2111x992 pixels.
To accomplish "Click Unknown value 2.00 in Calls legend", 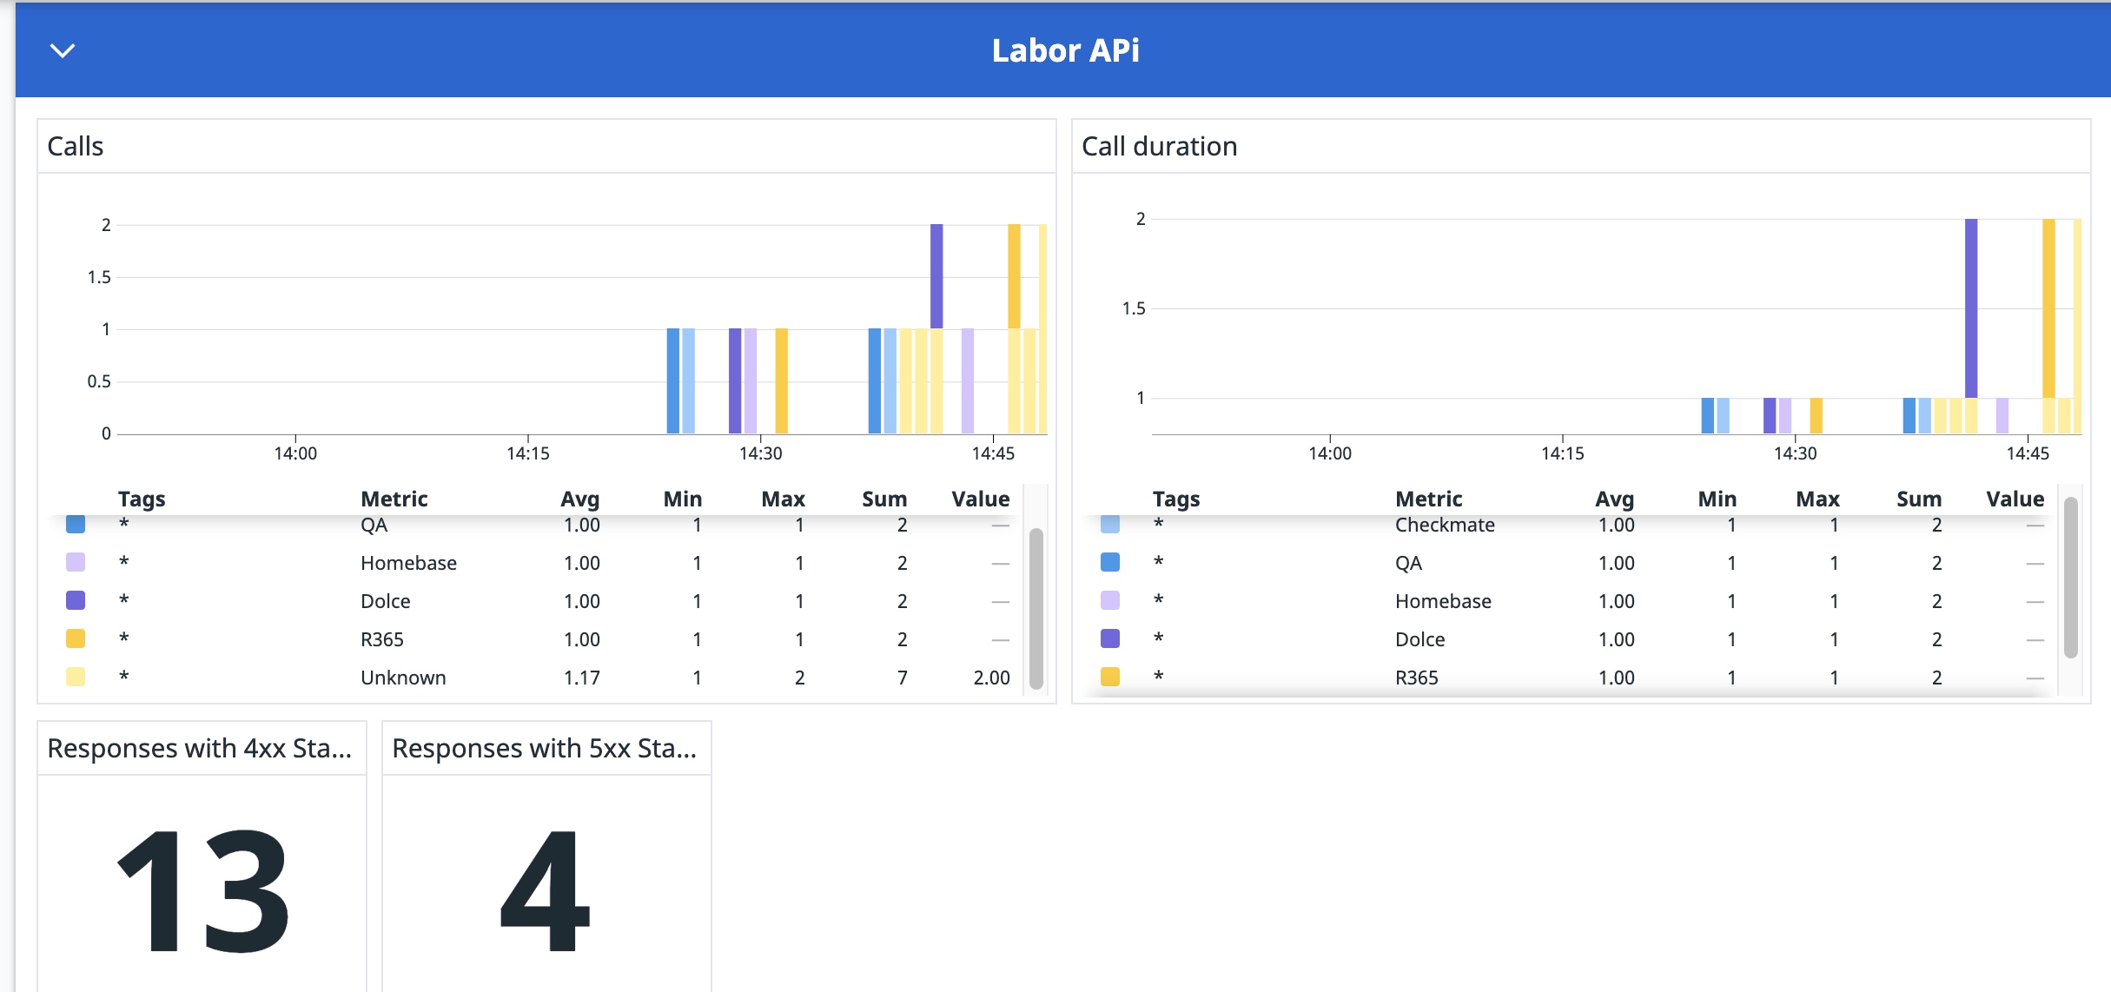I will tap(991, 678).
